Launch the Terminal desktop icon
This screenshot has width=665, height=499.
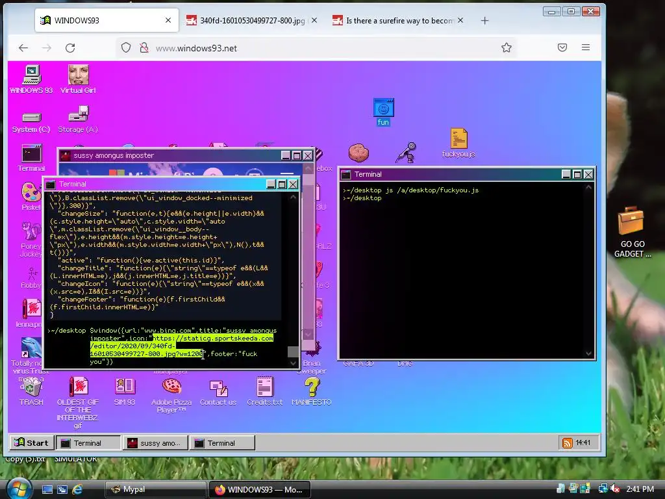(x=31, y=158)
